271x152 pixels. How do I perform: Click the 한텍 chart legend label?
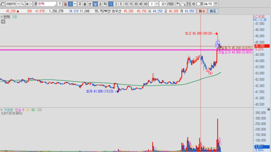[x=7, y=17]
